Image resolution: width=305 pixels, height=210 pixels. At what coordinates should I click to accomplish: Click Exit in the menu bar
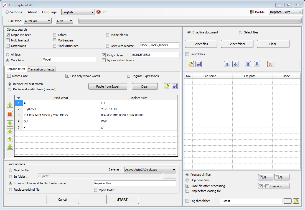(104, 12)
